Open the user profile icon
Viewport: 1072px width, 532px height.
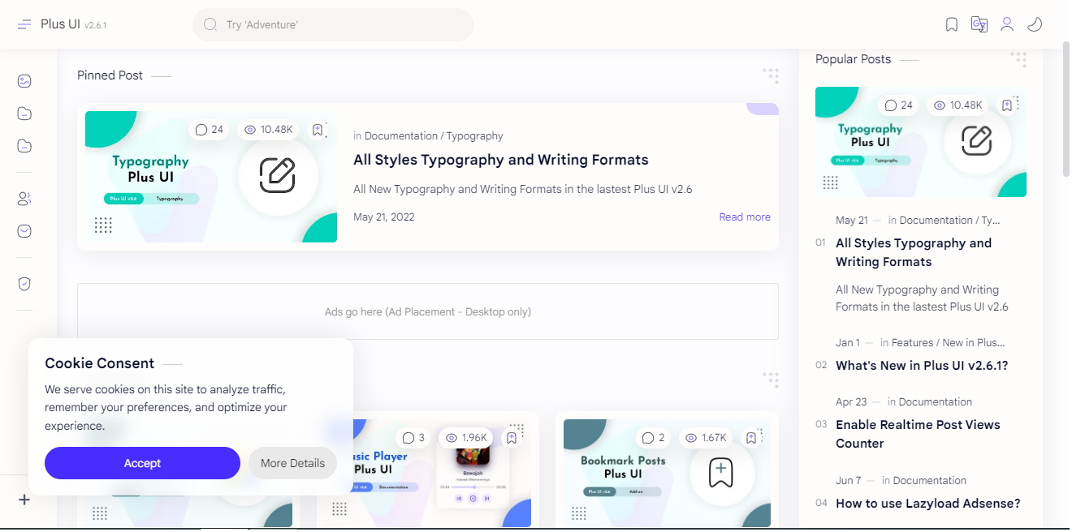(x=1007, y=24)
